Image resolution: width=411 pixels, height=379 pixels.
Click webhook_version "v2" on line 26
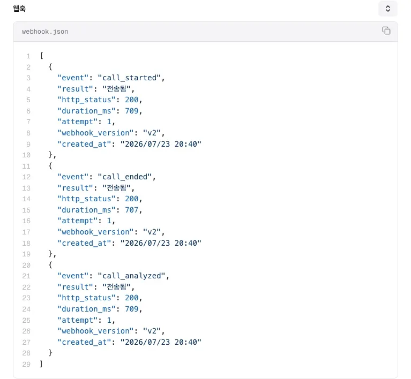click(x=152, y=331)
